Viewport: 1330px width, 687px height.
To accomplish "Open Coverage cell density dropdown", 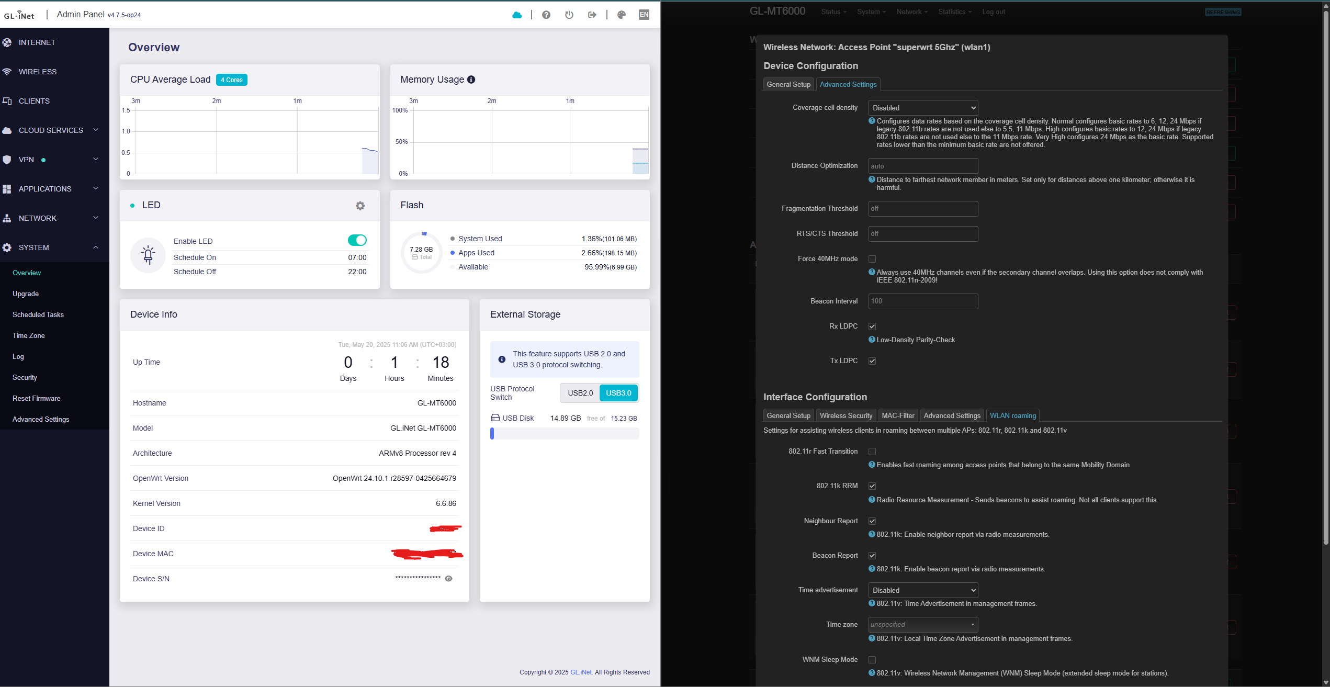I will click(x=923, y=108).
